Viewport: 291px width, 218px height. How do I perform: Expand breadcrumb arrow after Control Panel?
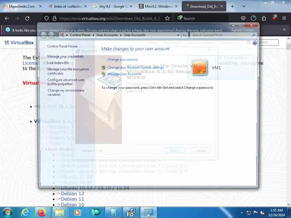pos(93,35)
